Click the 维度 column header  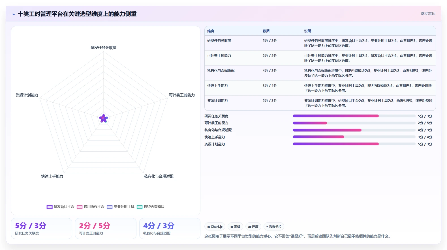pos(211,31)
